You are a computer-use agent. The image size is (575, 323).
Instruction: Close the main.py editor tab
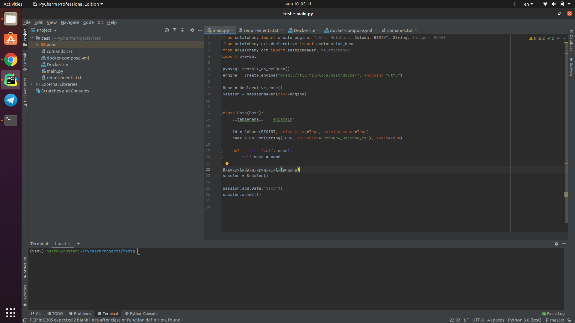232,30
